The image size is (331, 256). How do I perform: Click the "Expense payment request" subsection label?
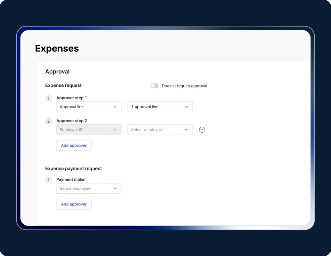[73, 169]
